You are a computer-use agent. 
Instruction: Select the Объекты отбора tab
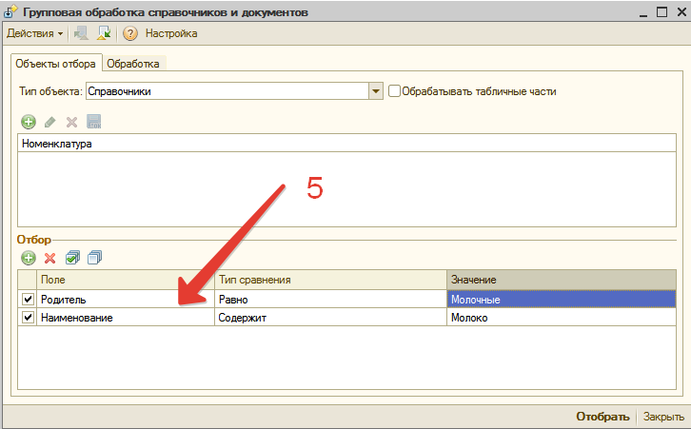point(56,64)
